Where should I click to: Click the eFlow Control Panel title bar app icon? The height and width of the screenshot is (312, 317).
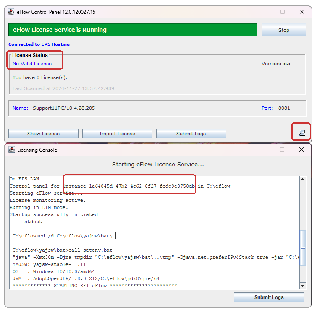(x=11, y=12)
